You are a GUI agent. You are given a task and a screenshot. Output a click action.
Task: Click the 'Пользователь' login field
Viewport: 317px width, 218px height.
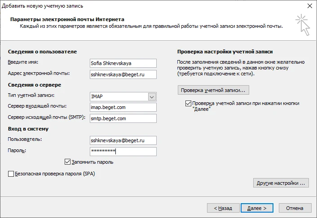click(123, 140)
